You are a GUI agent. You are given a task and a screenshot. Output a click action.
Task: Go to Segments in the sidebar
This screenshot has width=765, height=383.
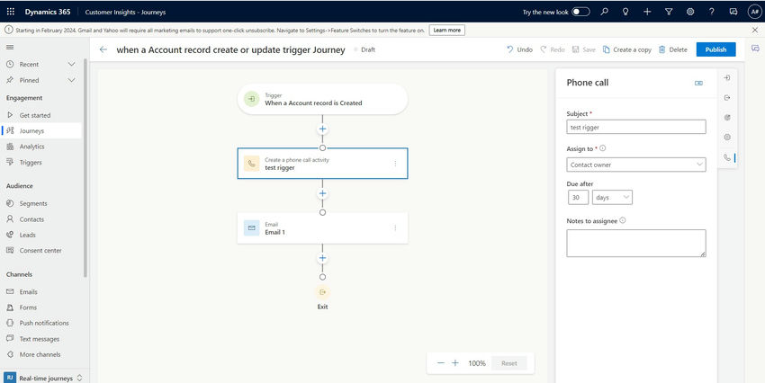point(33,203)
